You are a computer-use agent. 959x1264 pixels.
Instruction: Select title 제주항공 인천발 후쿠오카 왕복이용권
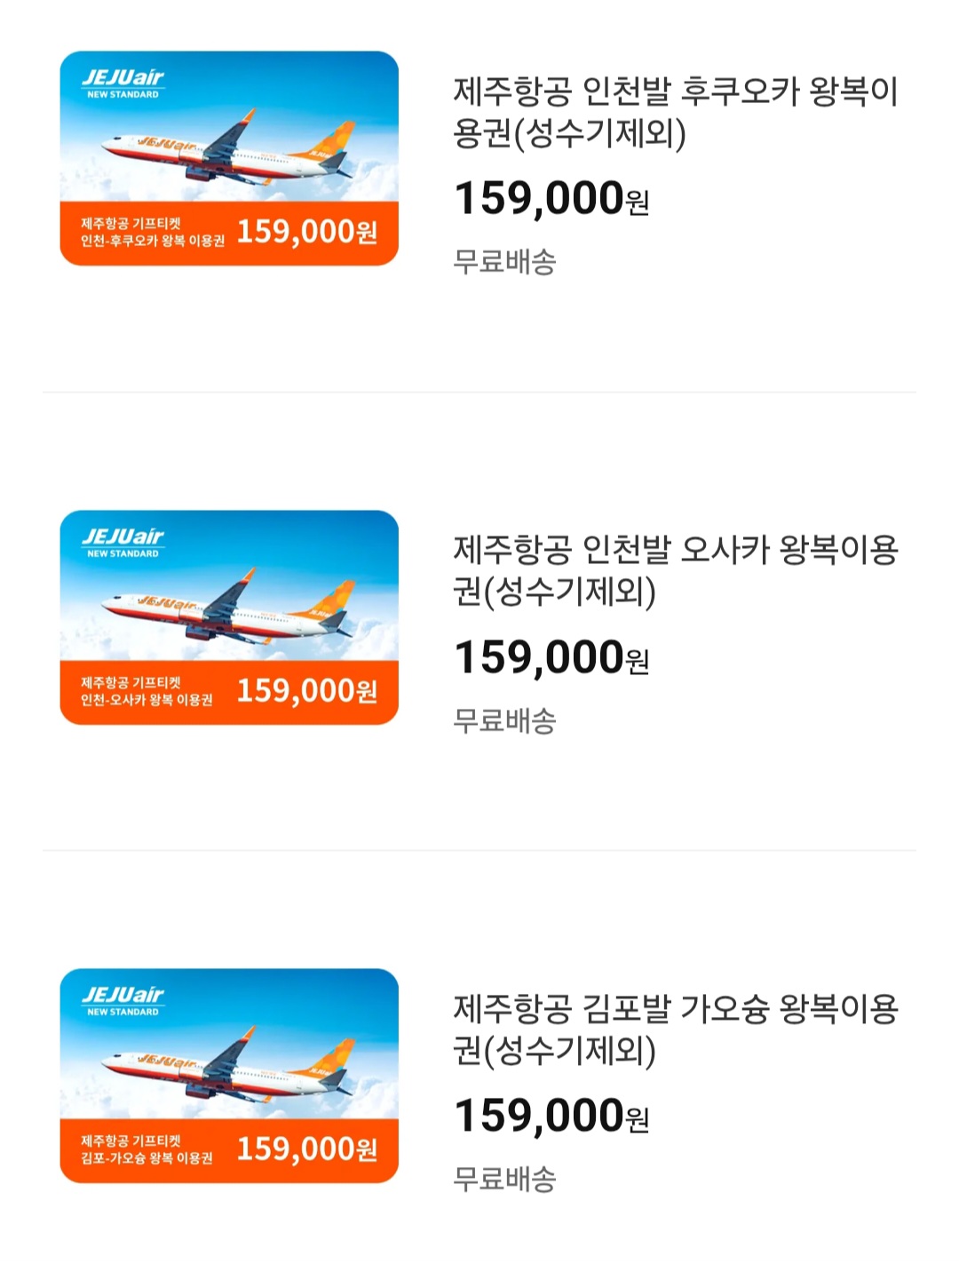coord(676,112)
